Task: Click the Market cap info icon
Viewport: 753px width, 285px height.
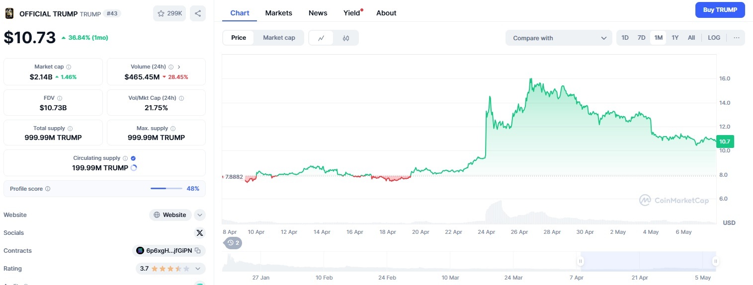Action: [x=69, y=67]
